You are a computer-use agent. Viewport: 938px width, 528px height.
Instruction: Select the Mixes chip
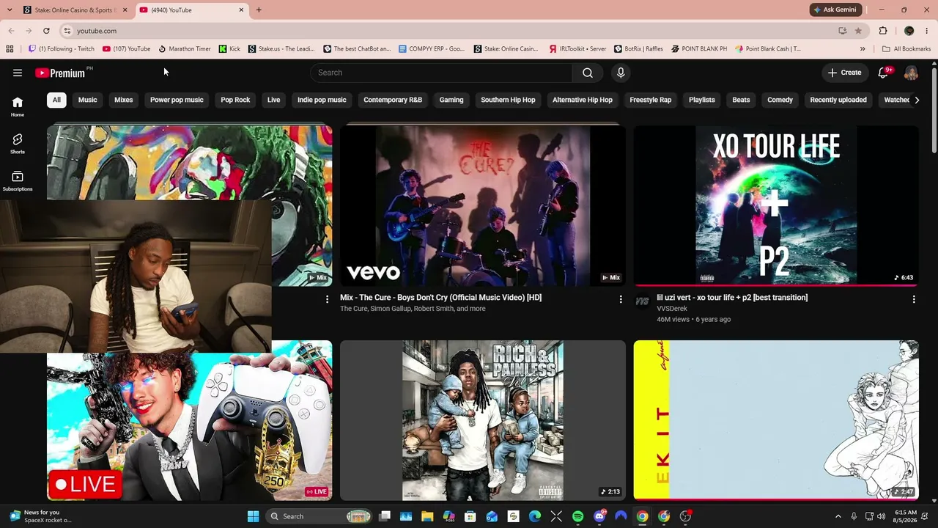(x=124, y=100)
